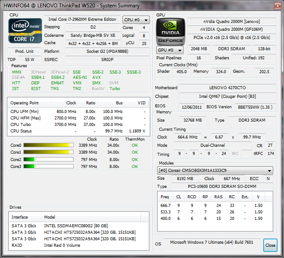The height and width of the screenshot is (258, 284).
Task: Select the CPU HFM (Max) row
Action: (x=78, y=118)
